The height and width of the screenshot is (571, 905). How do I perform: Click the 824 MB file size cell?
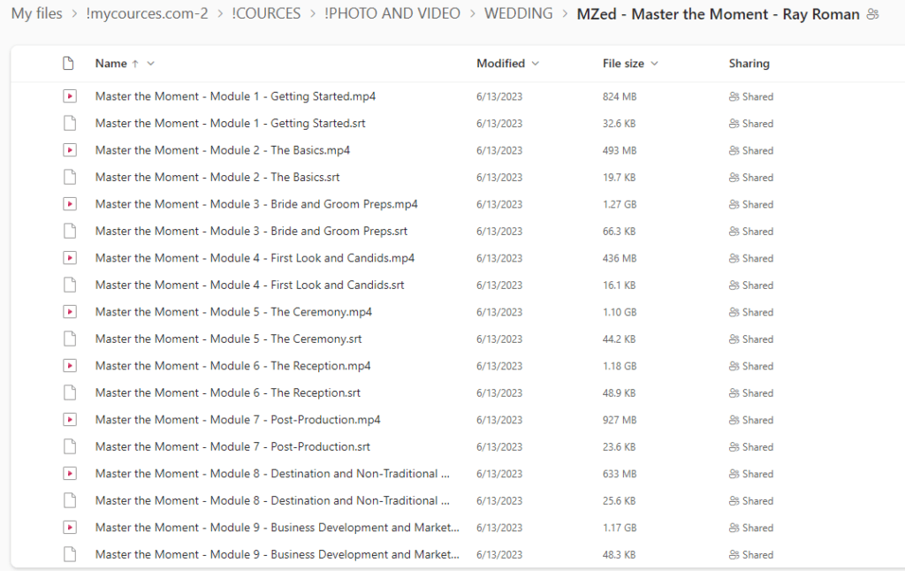click(x=620, y=96)
